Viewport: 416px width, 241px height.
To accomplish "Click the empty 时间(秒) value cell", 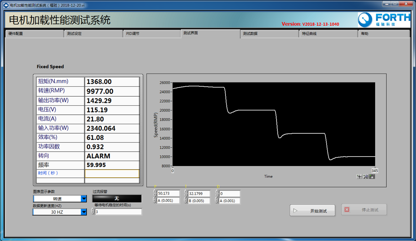I will click(x=112, y=174).
